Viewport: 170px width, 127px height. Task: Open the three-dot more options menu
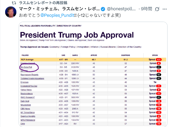tap(164, 9)
